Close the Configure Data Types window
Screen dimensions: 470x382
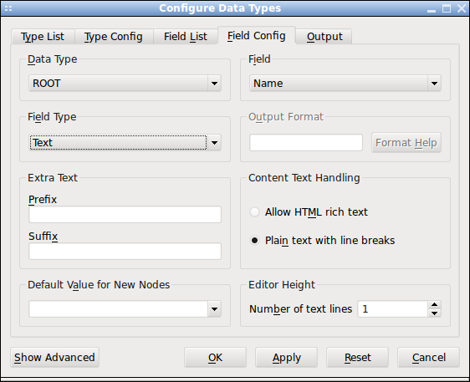click(462, 8)
